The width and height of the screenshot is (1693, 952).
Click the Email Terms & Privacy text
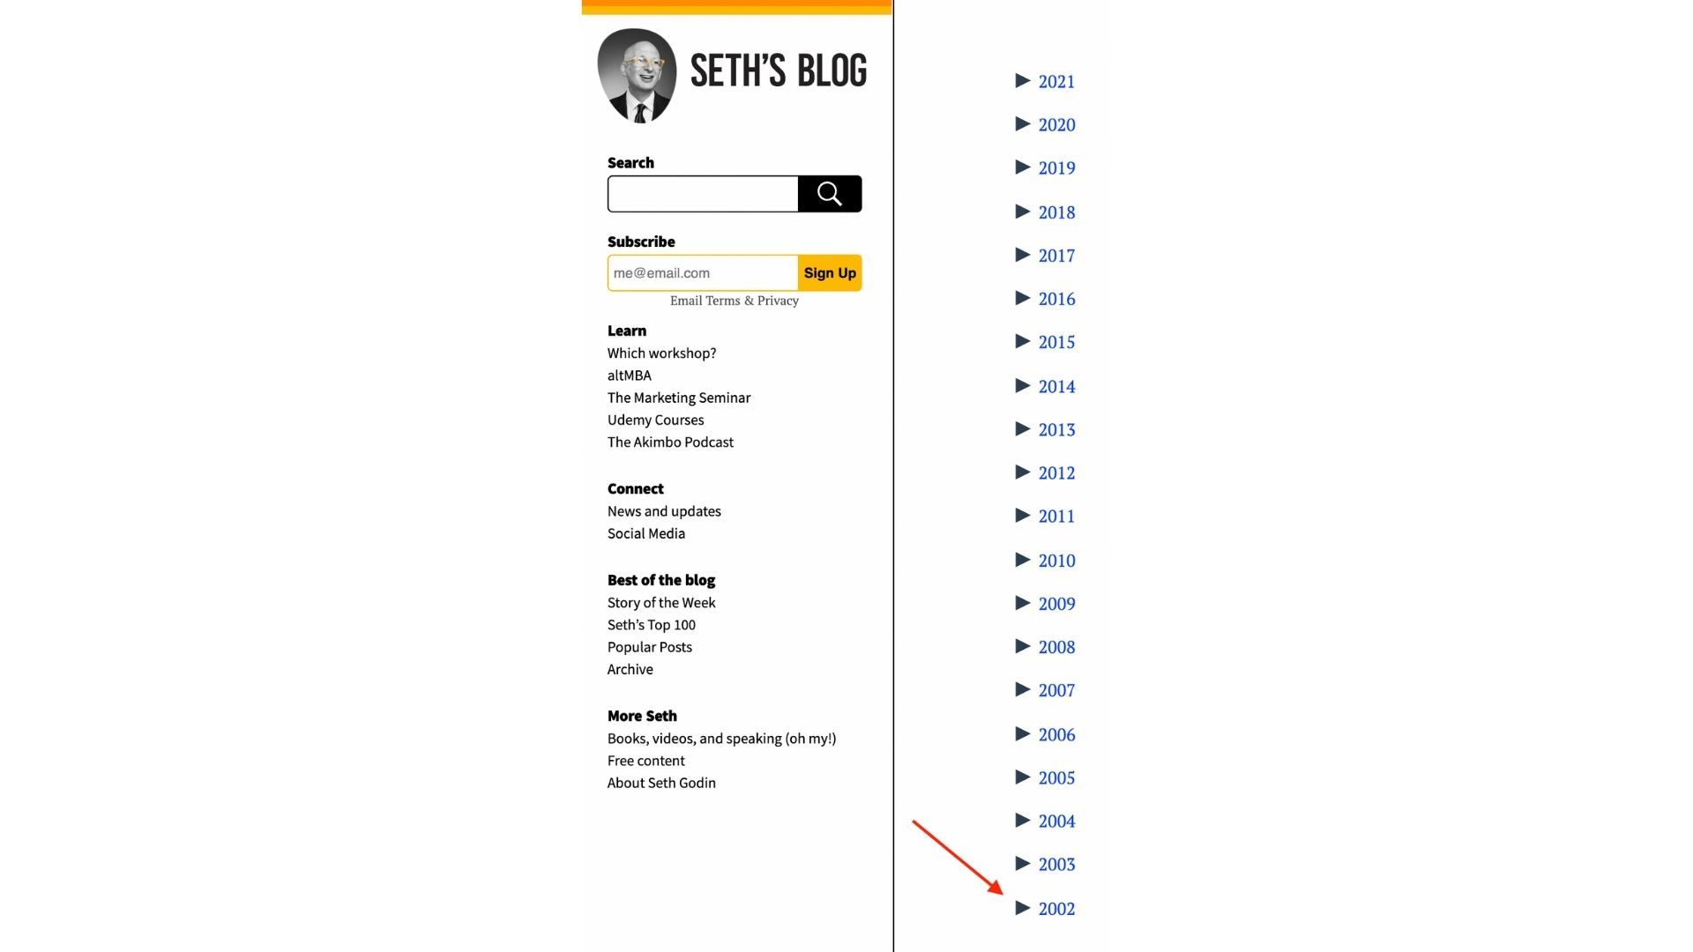[734, 300]
